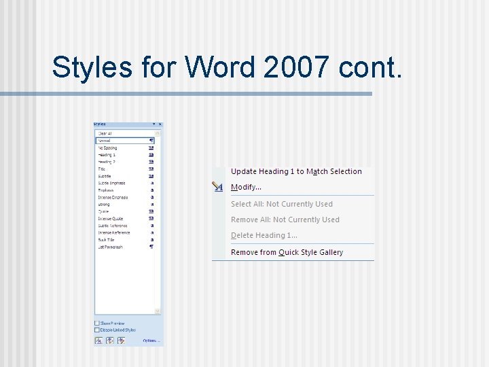Viewport: 489px width, 367px height.
Task: Apply the Intense Reference style name
Action: pos(114,233)
